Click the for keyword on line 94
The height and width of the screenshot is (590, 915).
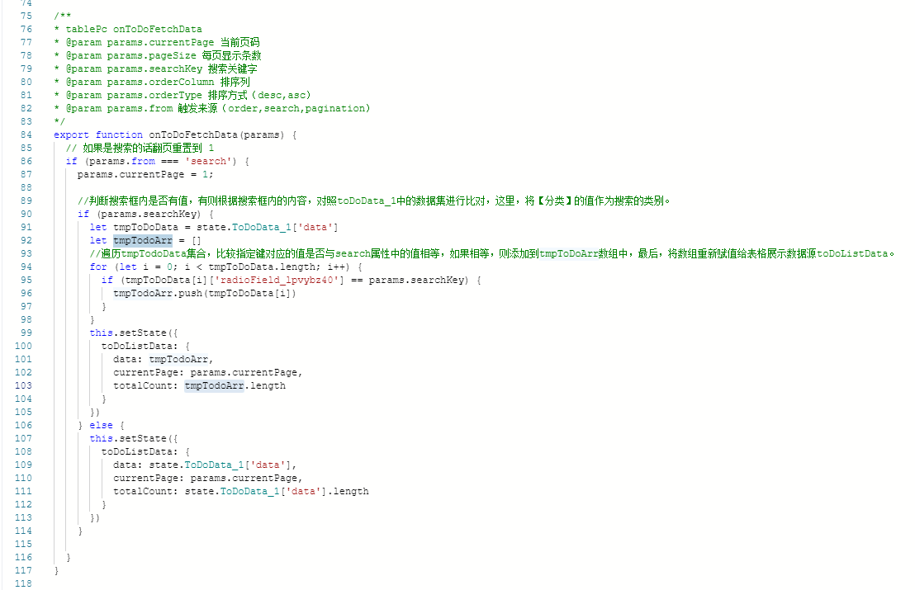pos(98,267)
